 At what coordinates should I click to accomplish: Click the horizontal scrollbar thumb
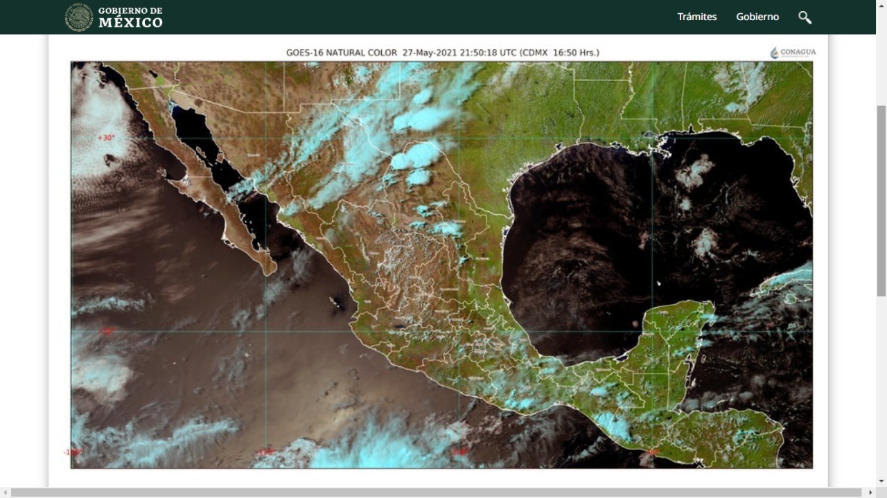pos(437,492)
